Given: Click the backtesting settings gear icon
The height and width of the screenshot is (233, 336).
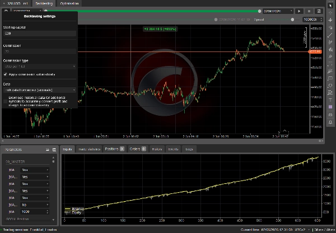Looking at the screenshot, I should coord(6,11).
